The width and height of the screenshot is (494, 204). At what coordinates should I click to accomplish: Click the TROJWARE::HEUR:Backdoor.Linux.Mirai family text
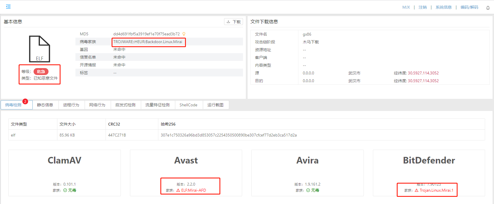pos(148,42)
